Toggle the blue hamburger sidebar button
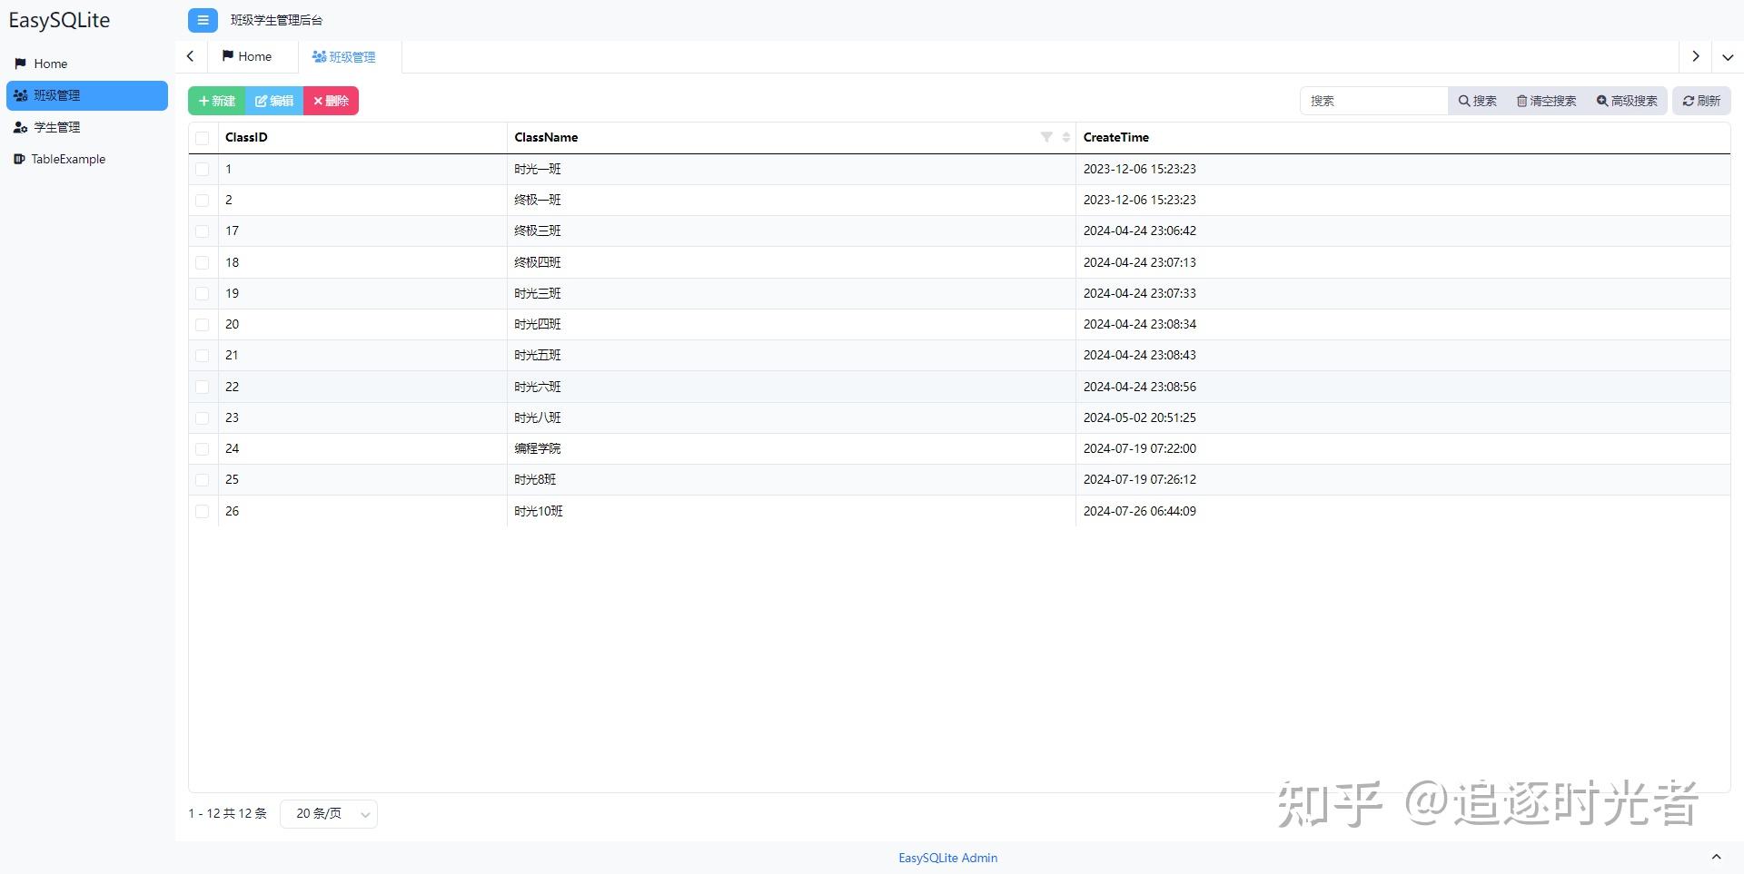 pyautogui.click(x=203, y=20)
